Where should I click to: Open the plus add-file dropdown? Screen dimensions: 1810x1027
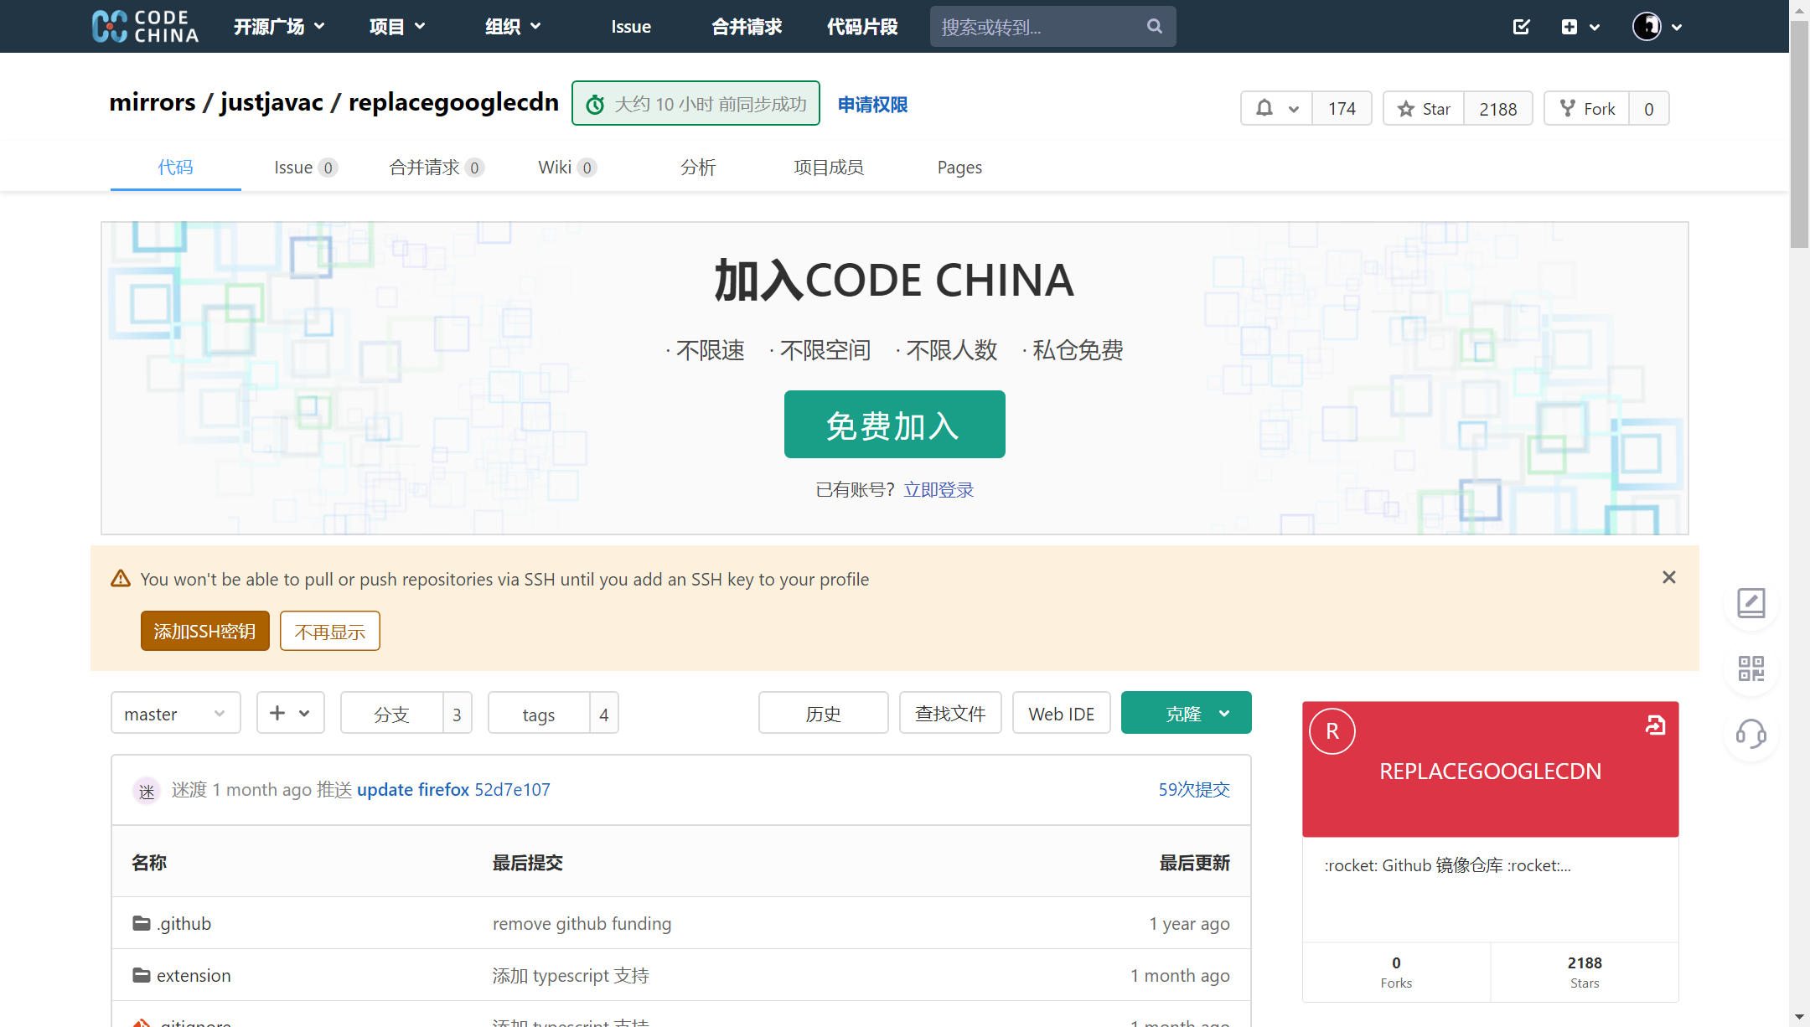[x=290, y=713]
